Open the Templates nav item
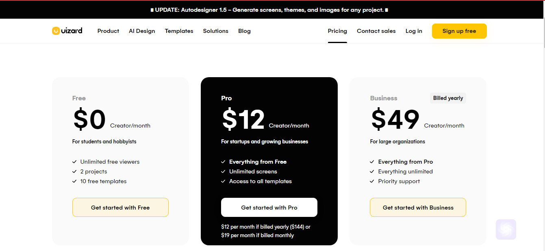The width and height of the screenshot is (545, 251). 179,31
